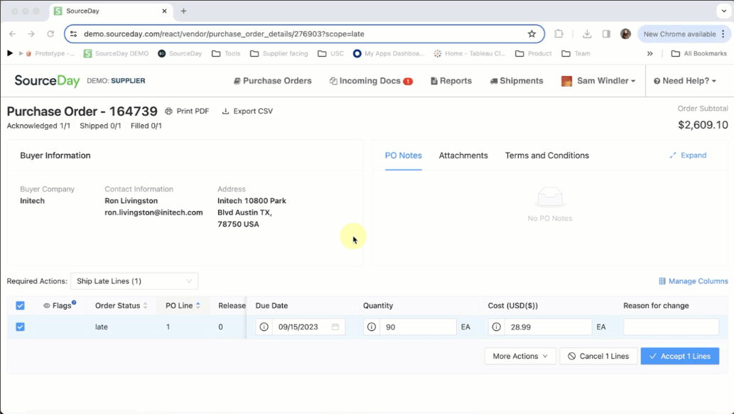
Task: Open the All Bookmarks folder
Action: [x=699, y=53]
